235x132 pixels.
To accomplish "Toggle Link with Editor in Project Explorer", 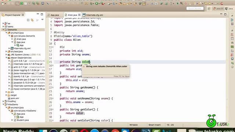I will 32,20.
